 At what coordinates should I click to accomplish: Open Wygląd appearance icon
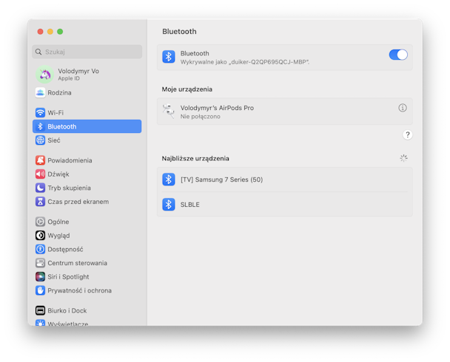click(x=40, y=236)
